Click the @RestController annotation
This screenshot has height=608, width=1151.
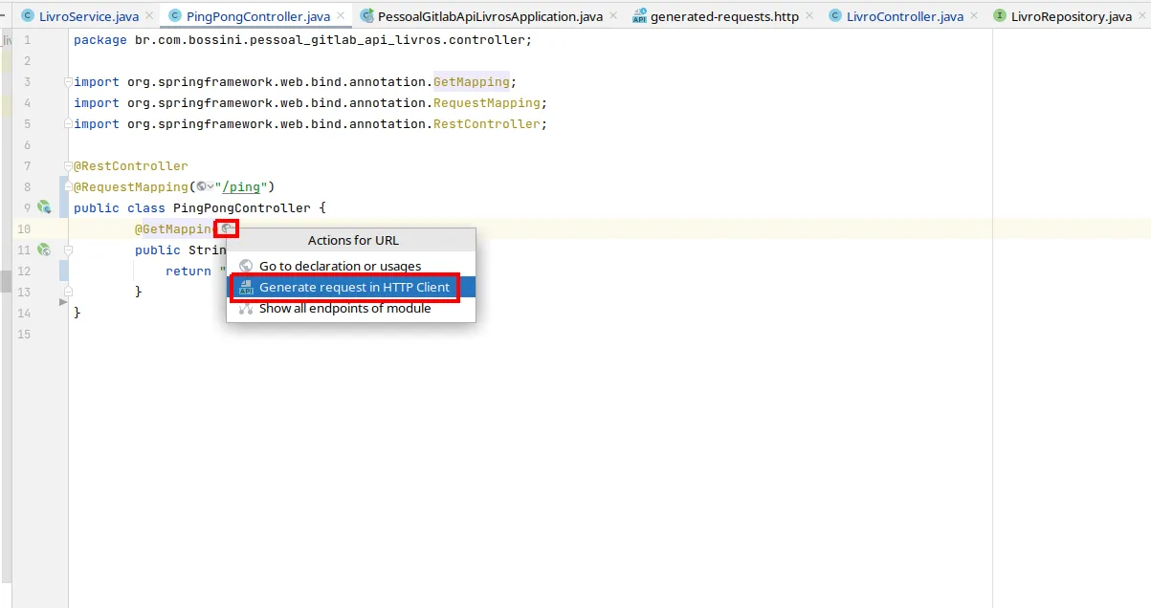[131, 165]
